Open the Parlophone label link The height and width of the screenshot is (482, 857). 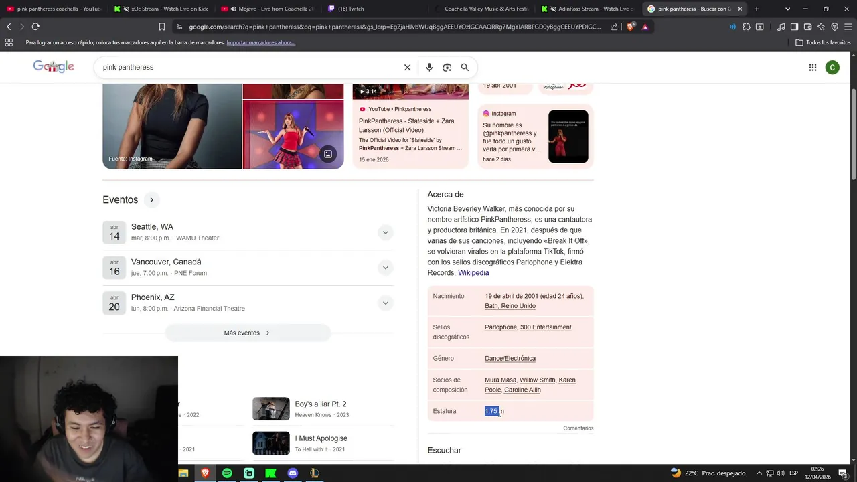coord(501,327)
